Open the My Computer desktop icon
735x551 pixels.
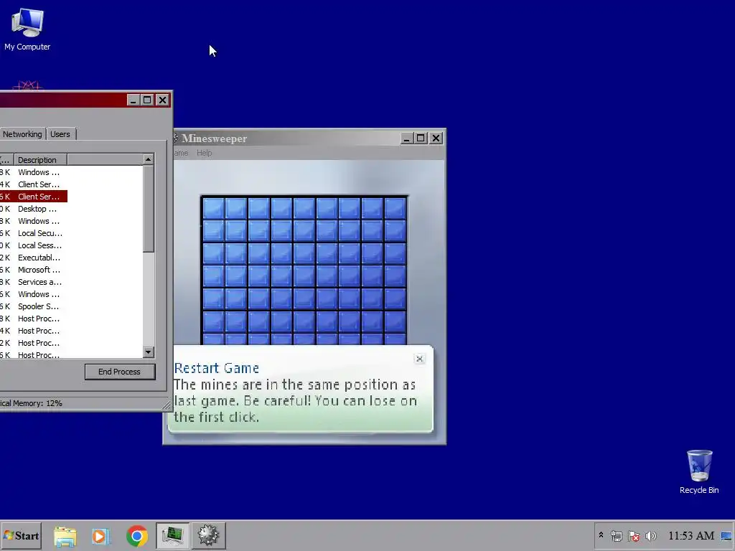point(27,29)
